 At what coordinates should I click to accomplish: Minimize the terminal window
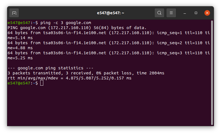[x=185, y=13]
